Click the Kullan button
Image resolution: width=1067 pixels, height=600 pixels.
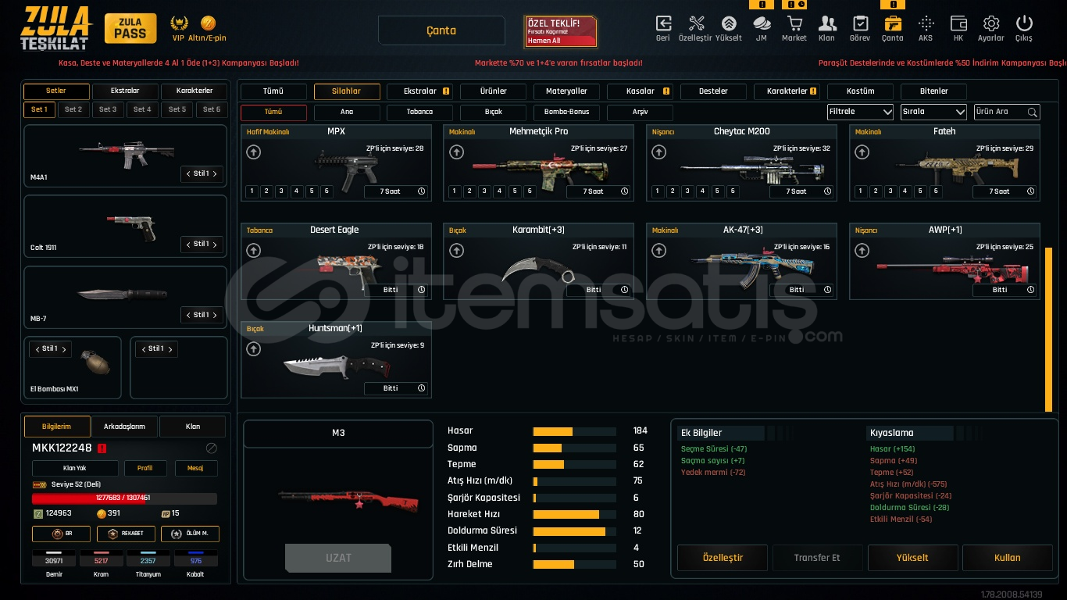point(1008,558)
